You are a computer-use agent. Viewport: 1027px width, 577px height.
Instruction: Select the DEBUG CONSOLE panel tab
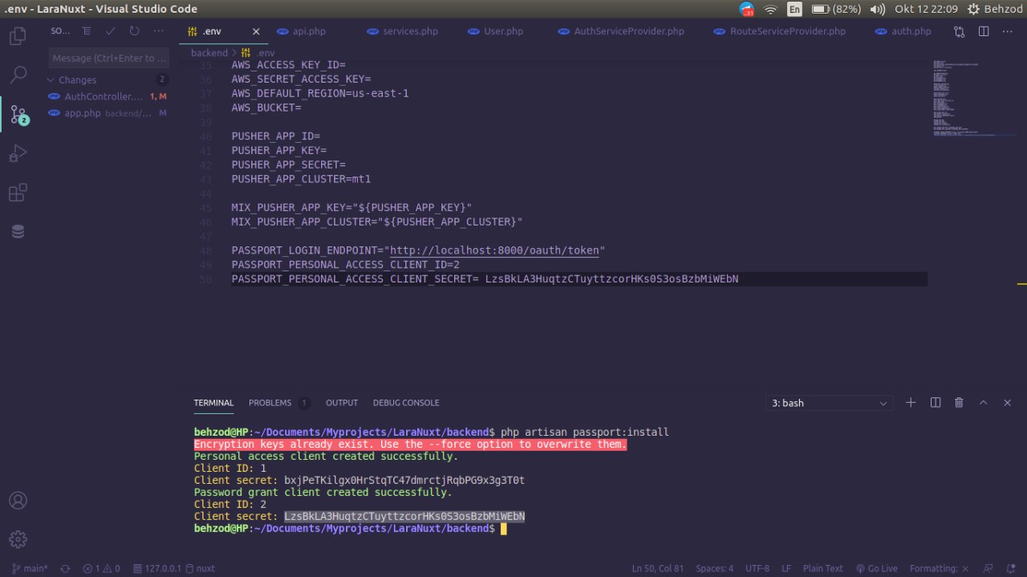click(x=406, y=403)
